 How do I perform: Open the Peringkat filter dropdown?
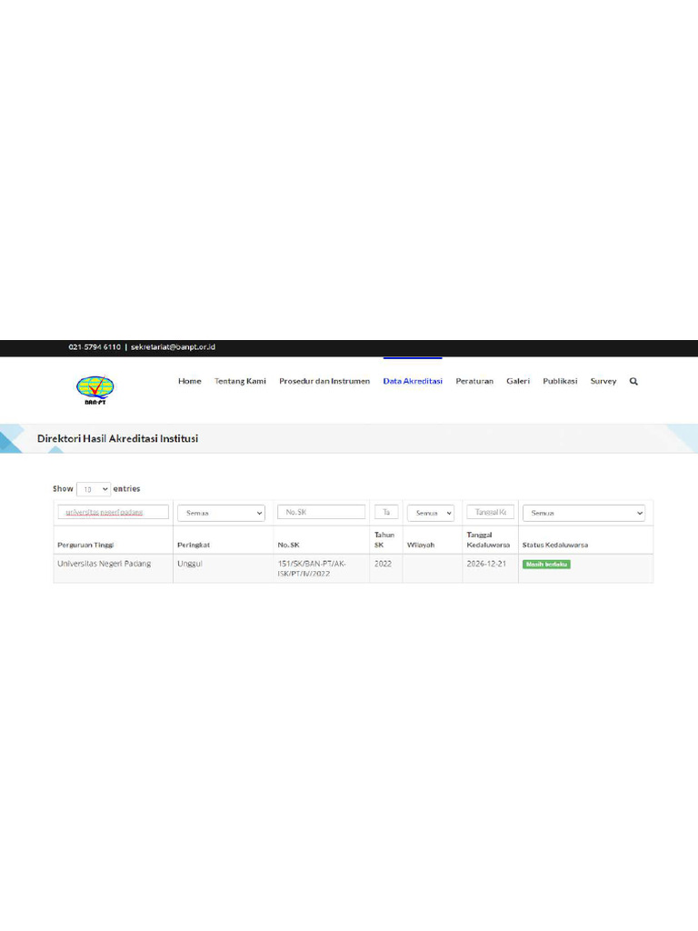pyautogui.click(x=222, y=513)
